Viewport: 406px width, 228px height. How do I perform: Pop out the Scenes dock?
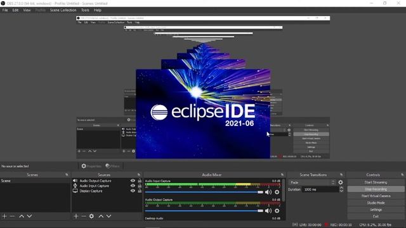coord(67,175)
